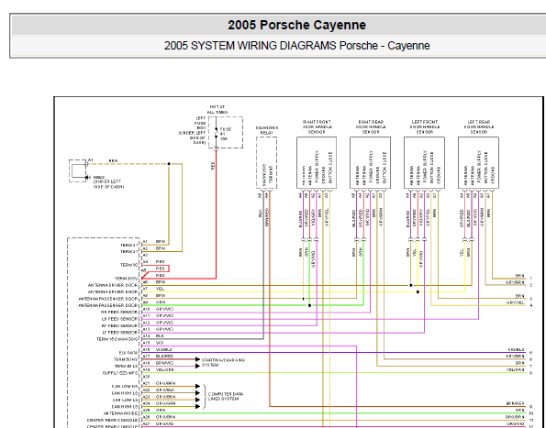Click the 'YEL' wire color at pin A7
Image resolution: width=546 pixels, height=428 pixels.
coord(160,289)
